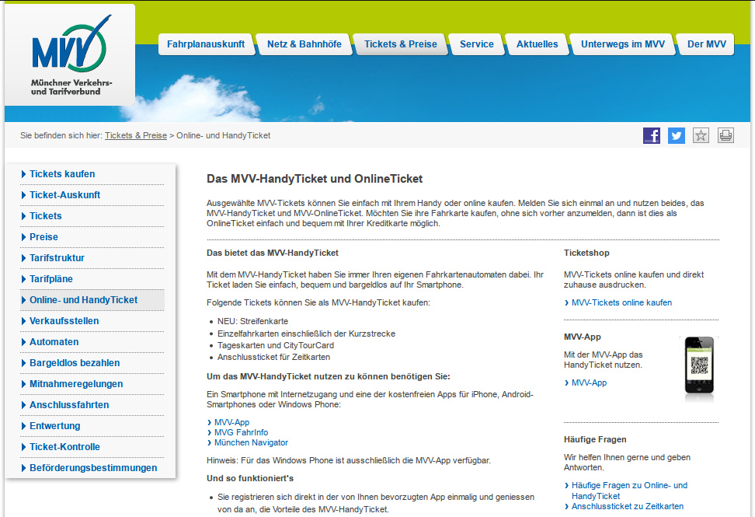Viewport: 755px width, 517px height.
Task: Click the MVV logo to go home
Action: coord(71,55)
